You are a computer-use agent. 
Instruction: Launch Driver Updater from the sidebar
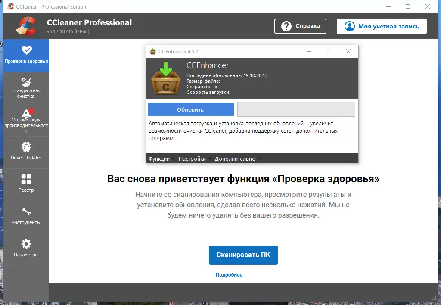click(26, 152)
